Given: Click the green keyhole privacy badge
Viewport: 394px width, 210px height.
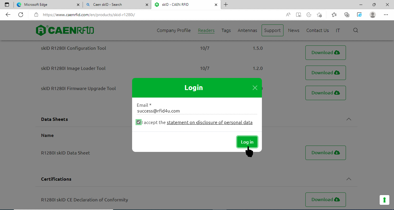Looking at the screenshot, I should (x=384, y=200).
